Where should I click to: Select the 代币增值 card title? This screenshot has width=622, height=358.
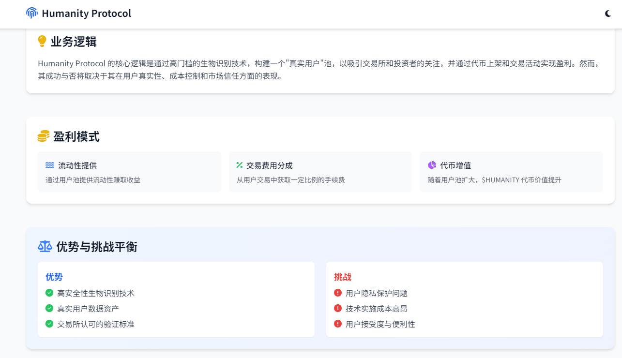click(455, 165)
